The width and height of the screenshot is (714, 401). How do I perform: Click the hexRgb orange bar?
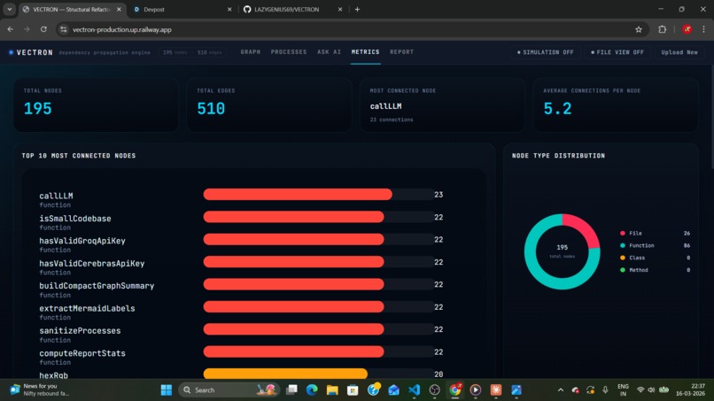(285, 374)
